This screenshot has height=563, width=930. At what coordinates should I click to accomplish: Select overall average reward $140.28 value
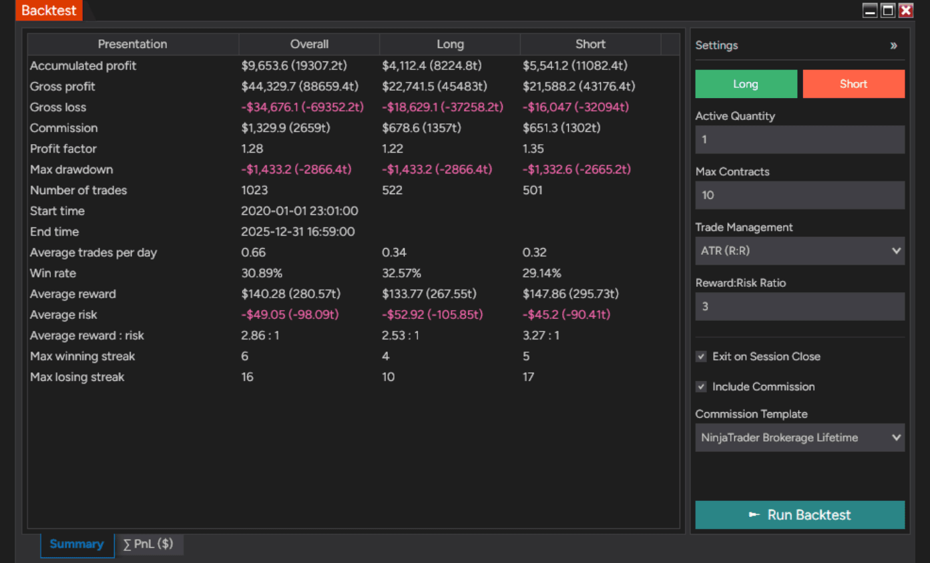click(291, 294)
